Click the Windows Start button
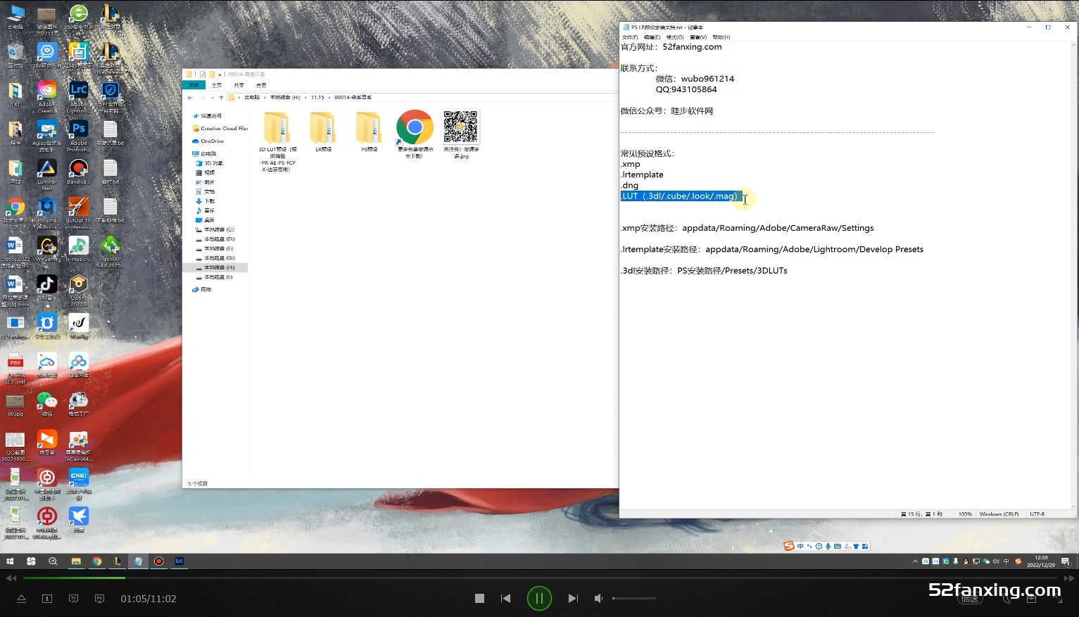This screenshot has height=617, width=1079. (10, 561)
